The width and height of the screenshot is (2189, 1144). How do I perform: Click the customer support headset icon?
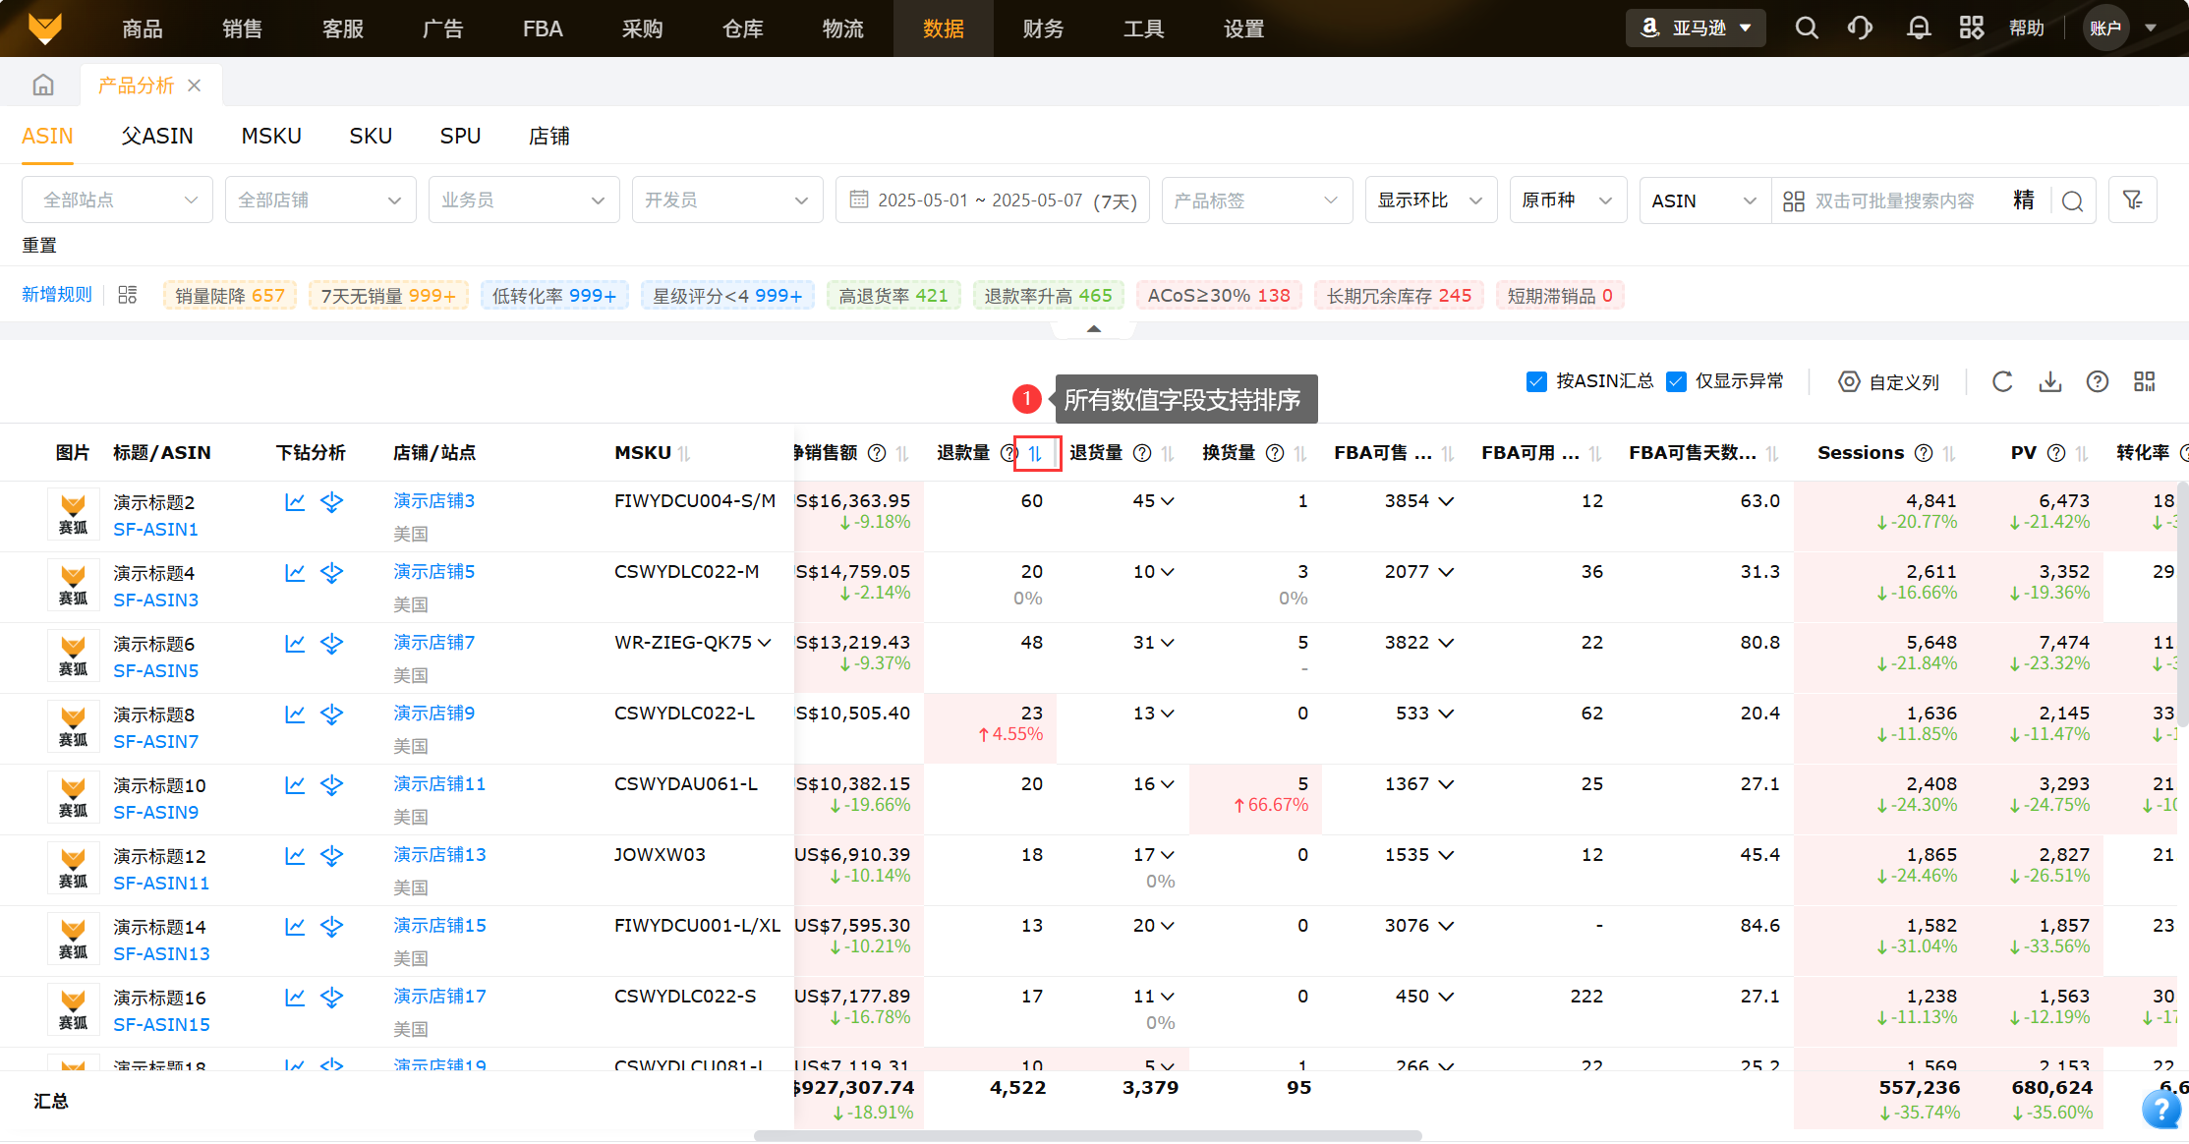(x=1860, y=28)
